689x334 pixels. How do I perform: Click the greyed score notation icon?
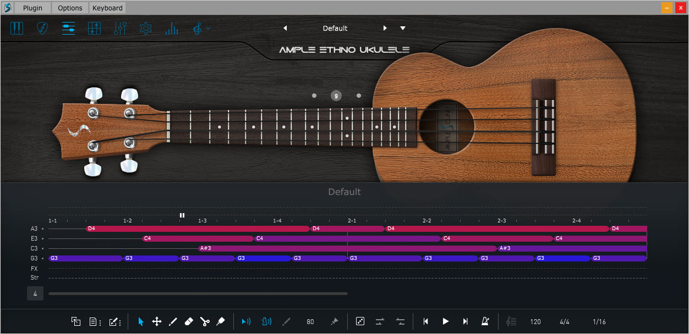(512, 321)
